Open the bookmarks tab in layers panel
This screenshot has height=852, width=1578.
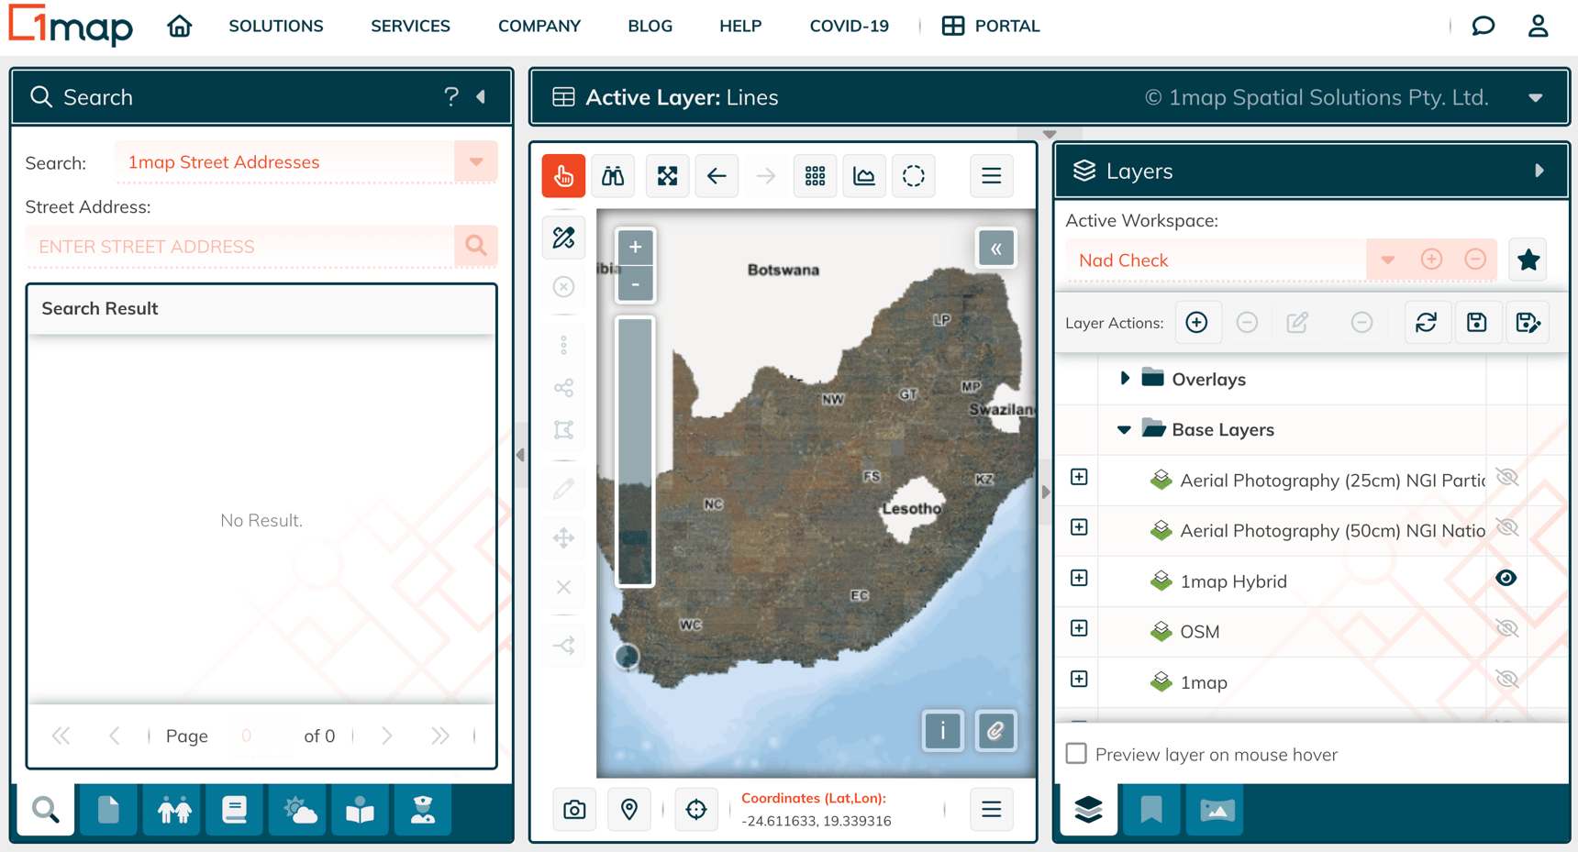[1151, 810]
